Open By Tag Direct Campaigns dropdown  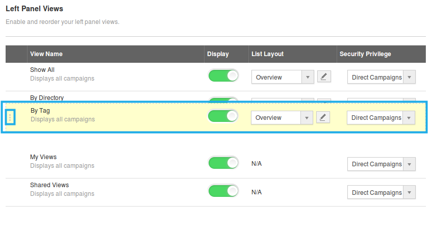pos(381,117)
